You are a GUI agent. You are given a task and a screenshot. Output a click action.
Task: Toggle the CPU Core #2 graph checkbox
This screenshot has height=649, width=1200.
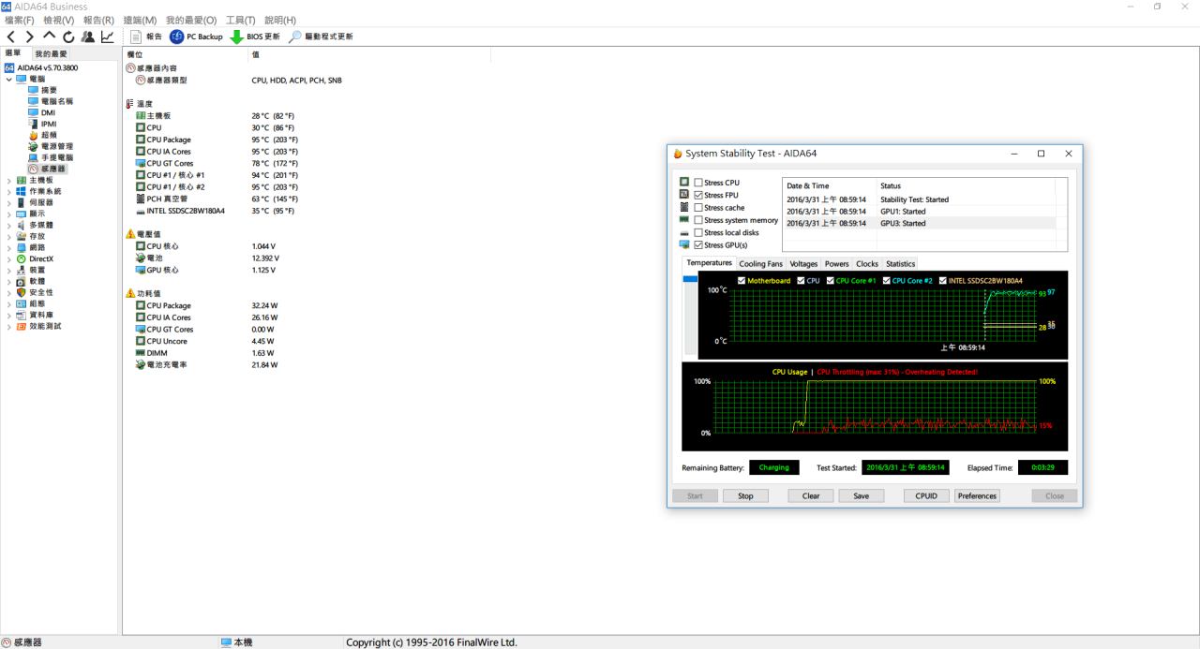tap(886, 281)
